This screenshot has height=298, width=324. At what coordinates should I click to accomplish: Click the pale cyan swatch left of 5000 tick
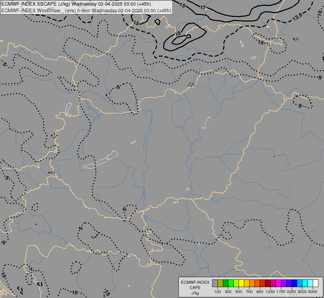[x=310, y=283]
